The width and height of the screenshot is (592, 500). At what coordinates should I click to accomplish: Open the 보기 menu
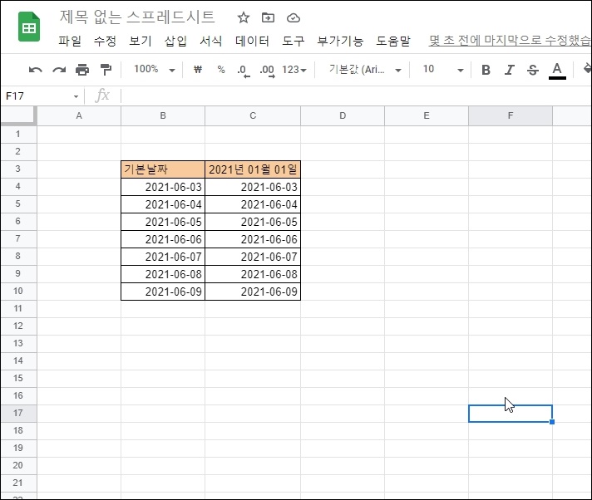point(141,41)
